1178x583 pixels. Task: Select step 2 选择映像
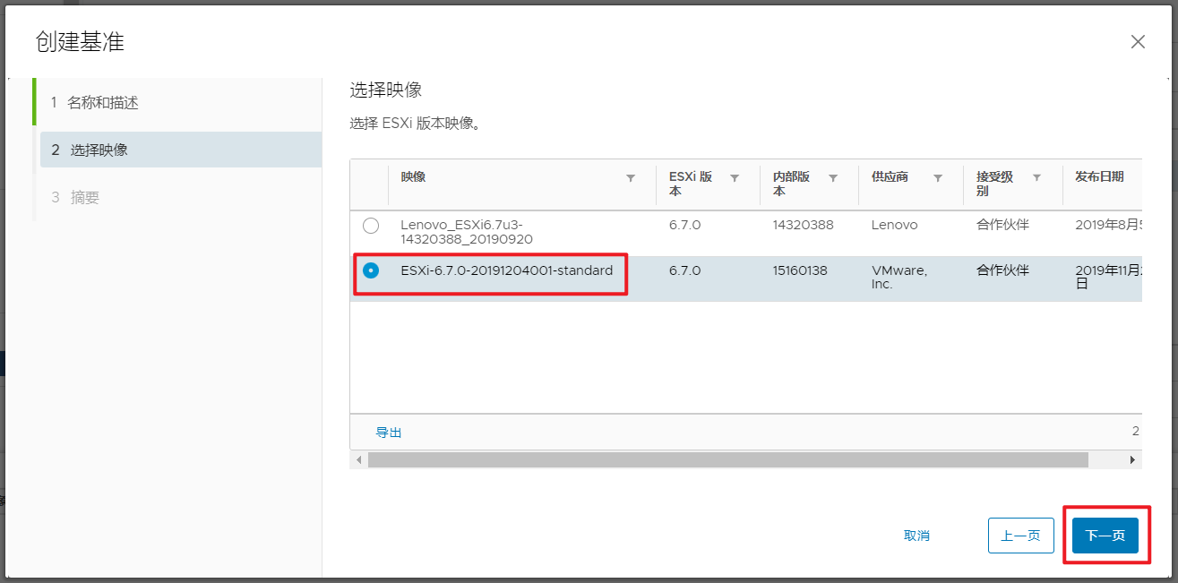coord(181,150)
